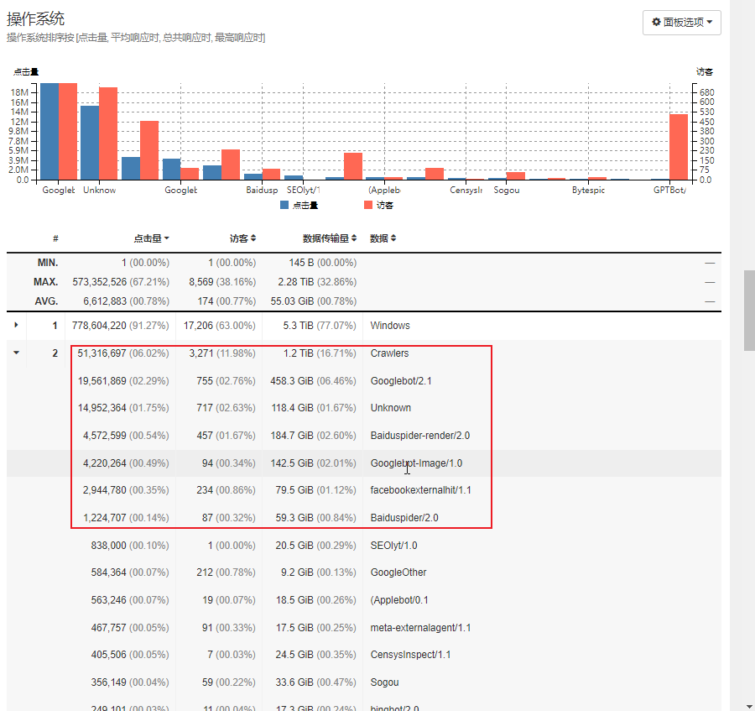Sort table by 数据传输量 column header
This screenshot has width=755, height=711.
[330, 238]
